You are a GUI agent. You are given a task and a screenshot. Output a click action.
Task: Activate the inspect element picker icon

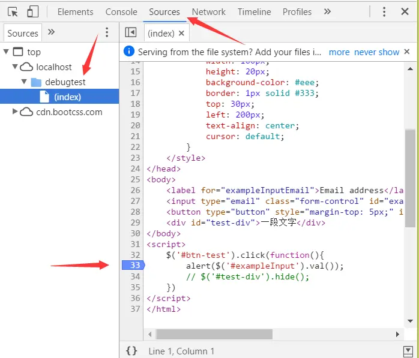tap(13, 12)
